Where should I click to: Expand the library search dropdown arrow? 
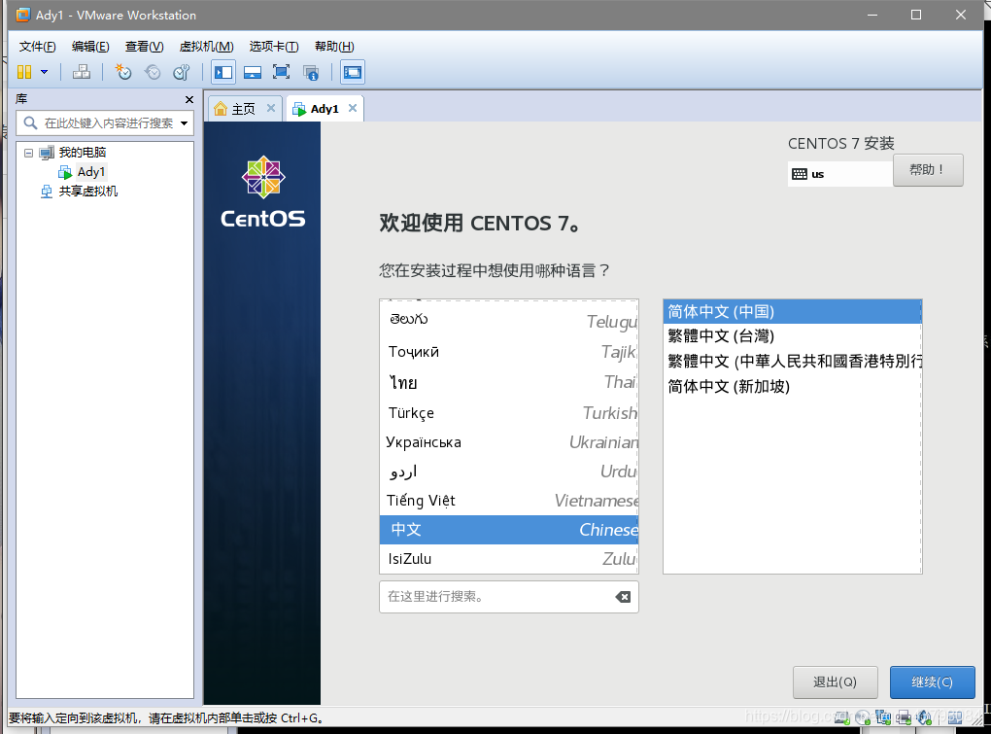point(184,122)
